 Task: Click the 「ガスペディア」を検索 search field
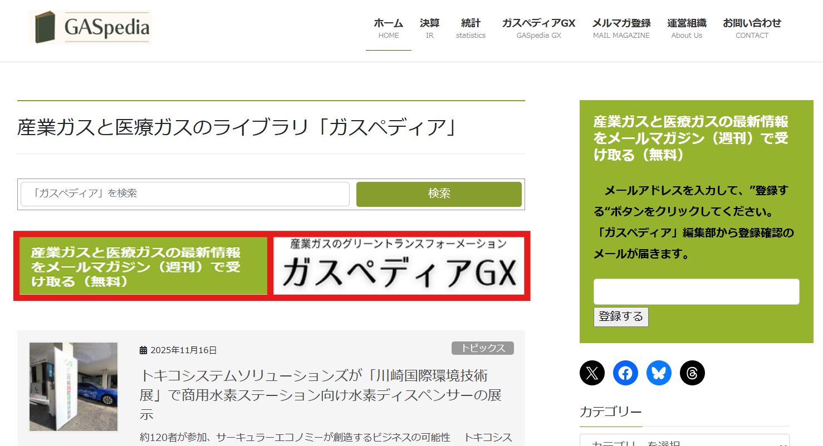[185, 194]
